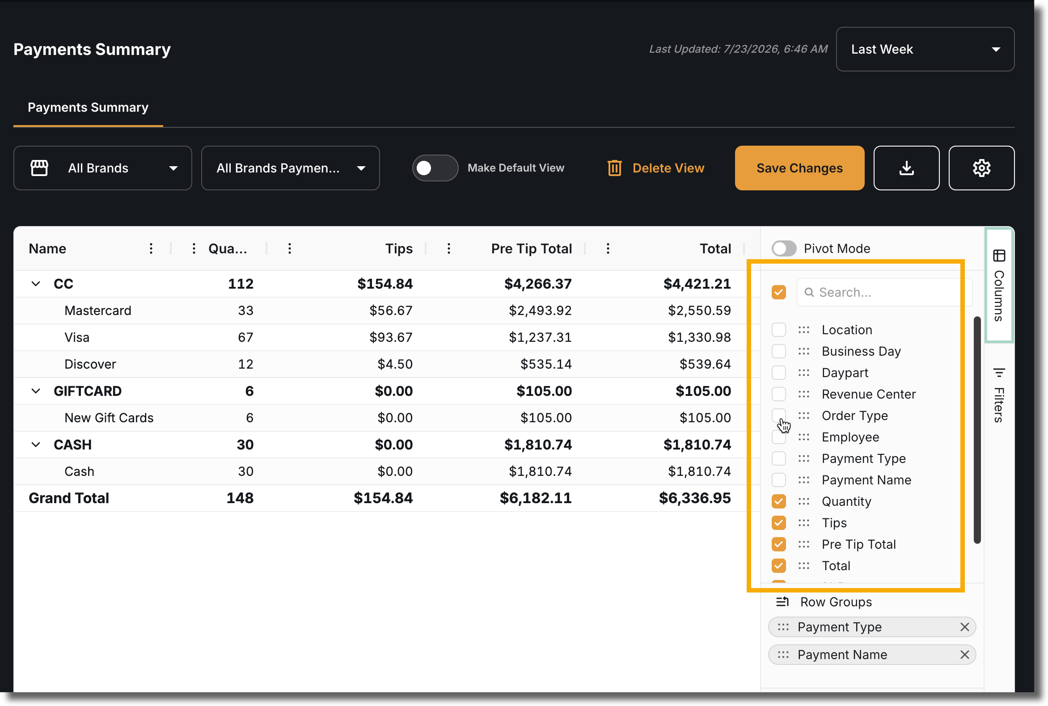Open the All Brands Payments view dropdown
1048x706 pixels.
[x=290, y=168]
